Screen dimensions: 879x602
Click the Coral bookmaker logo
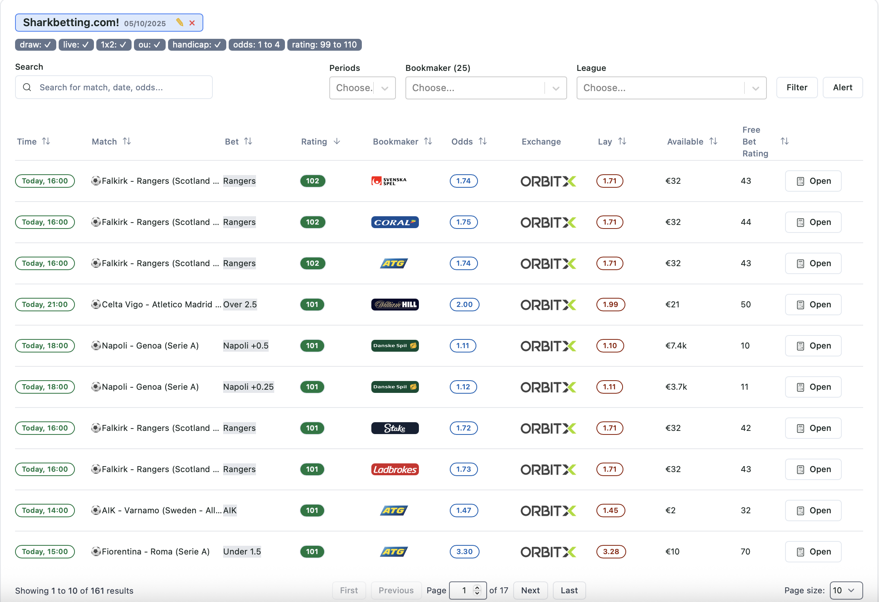(395, 222)
